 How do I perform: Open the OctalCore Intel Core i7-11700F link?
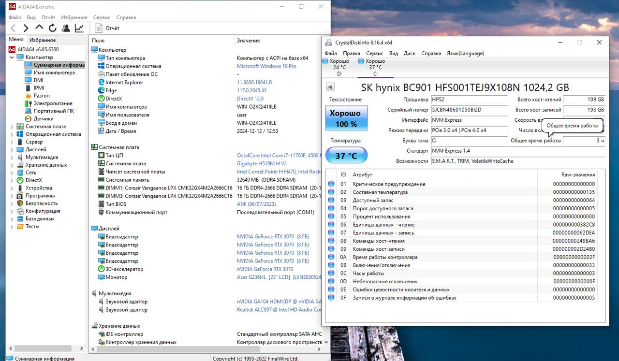[279, 156]
